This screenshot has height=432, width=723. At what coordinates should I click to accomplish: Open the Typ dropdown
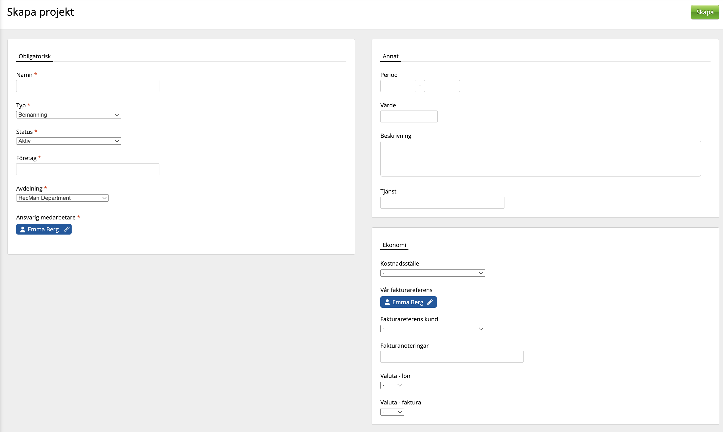click(x=68, y=115)
